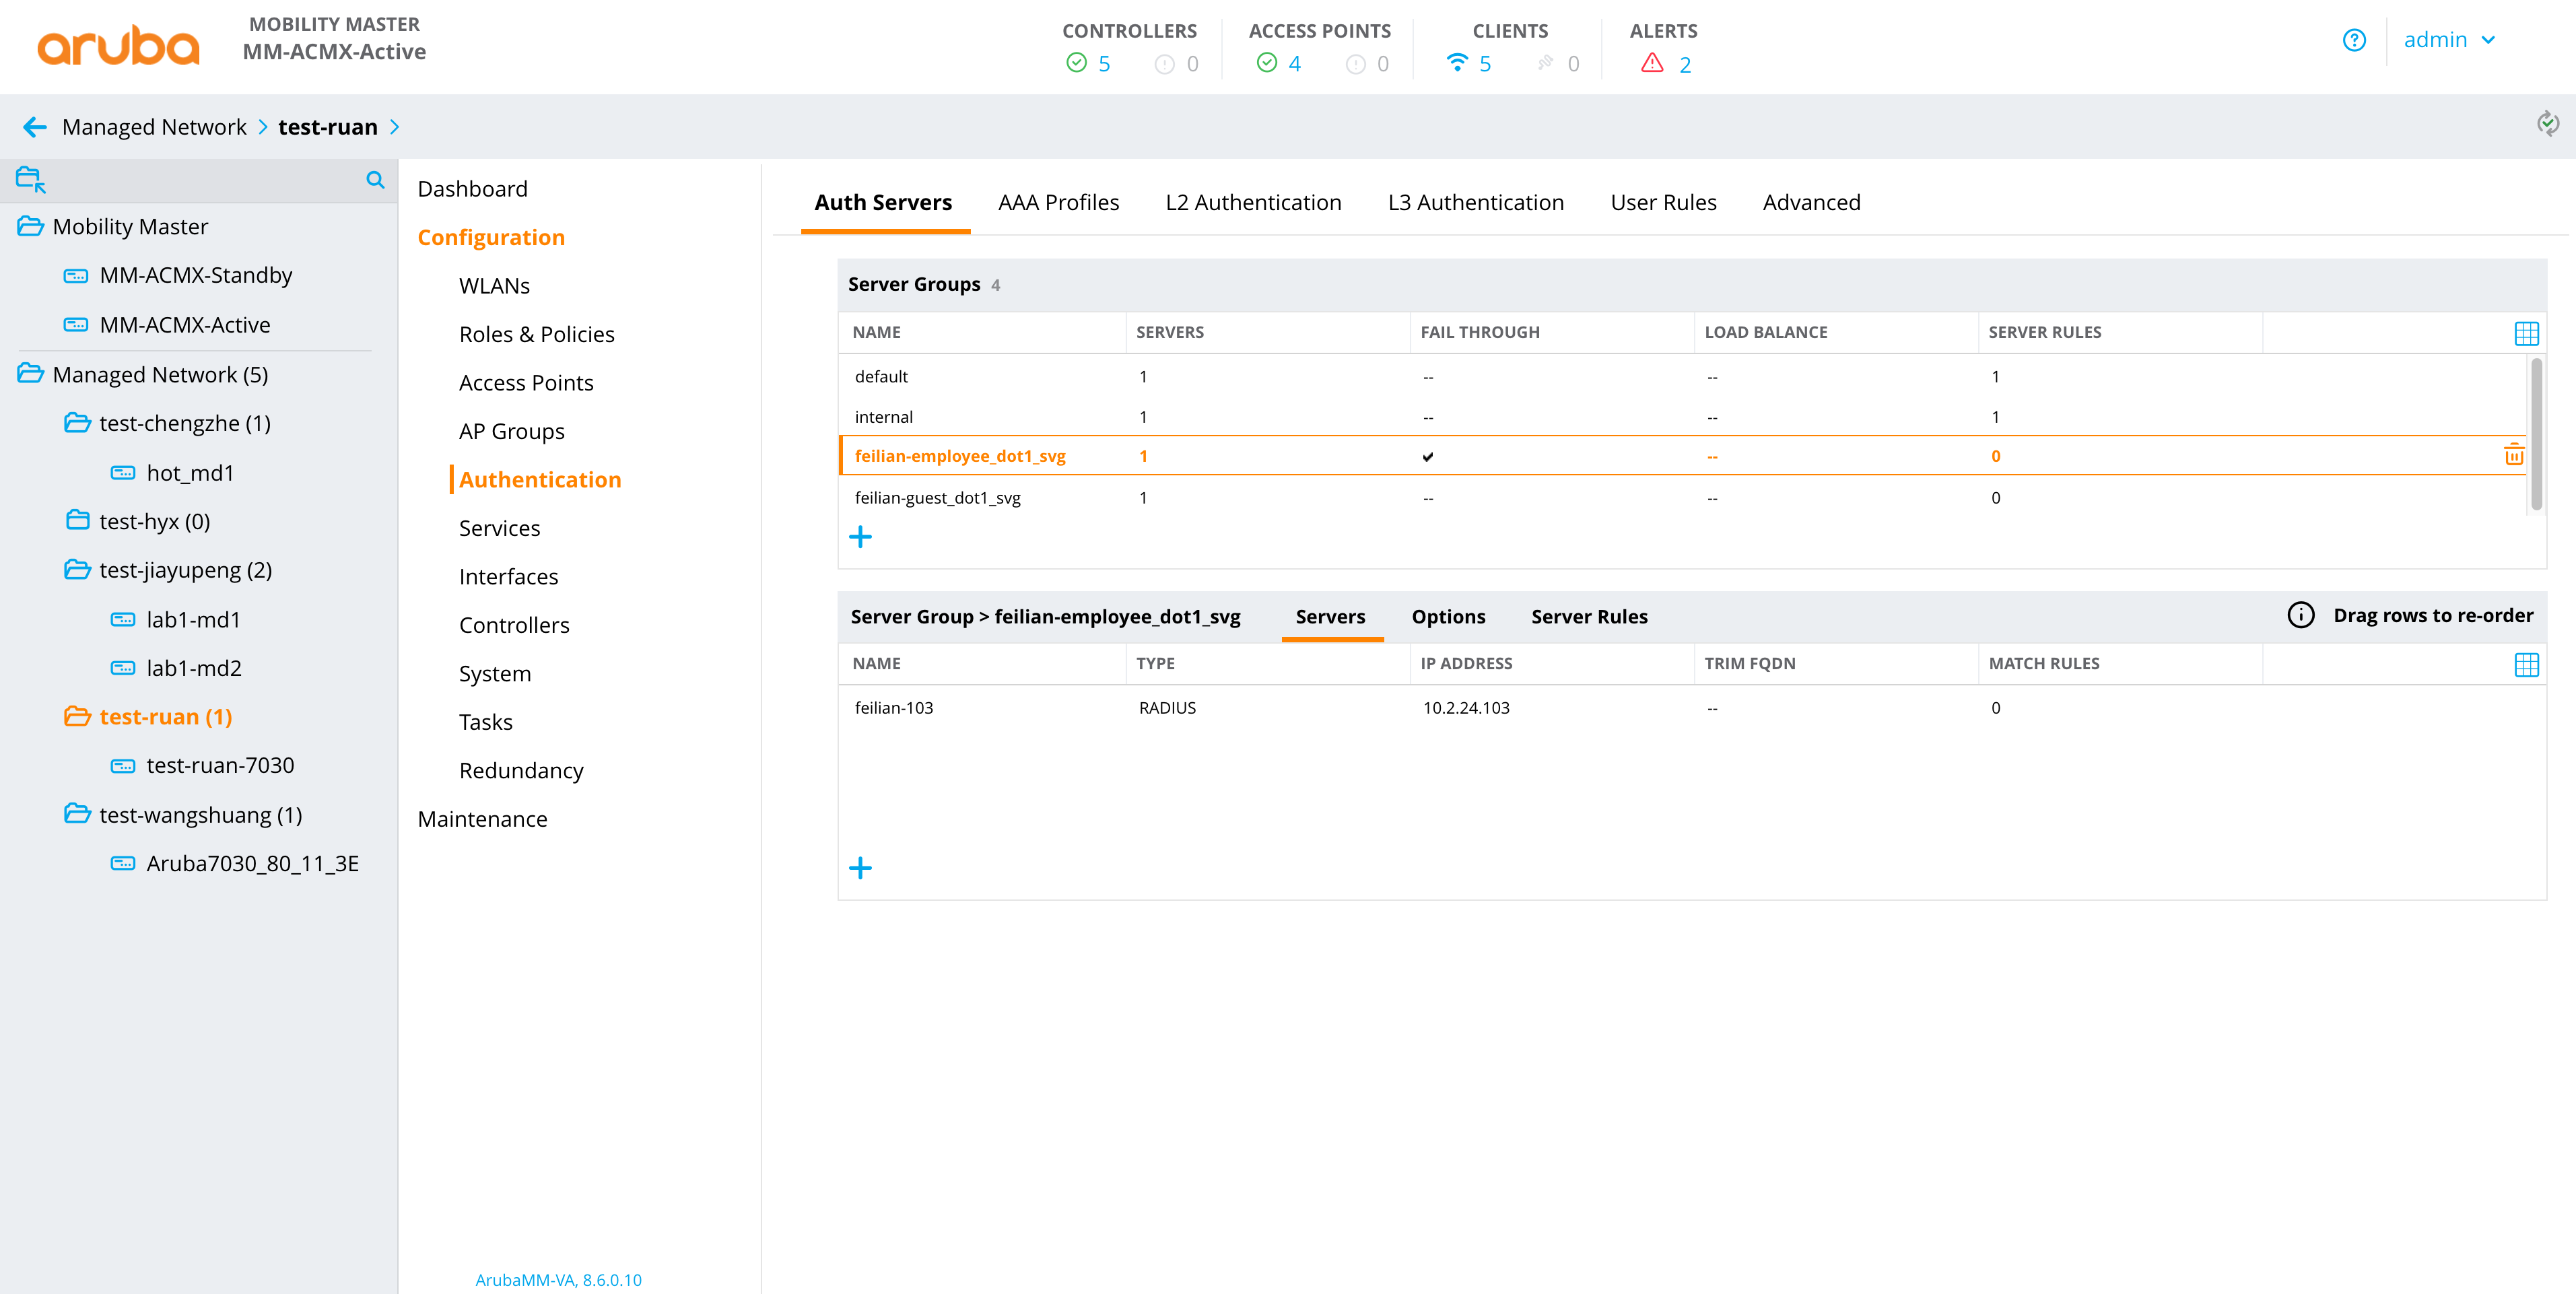
Task: Collapse the test-chengzhe (1) folder
Action: point(77,423)
